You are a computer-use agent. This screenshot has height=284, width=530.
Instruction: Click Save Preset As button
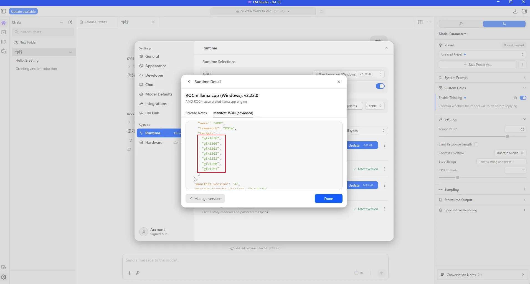click(x=478, y=64)
